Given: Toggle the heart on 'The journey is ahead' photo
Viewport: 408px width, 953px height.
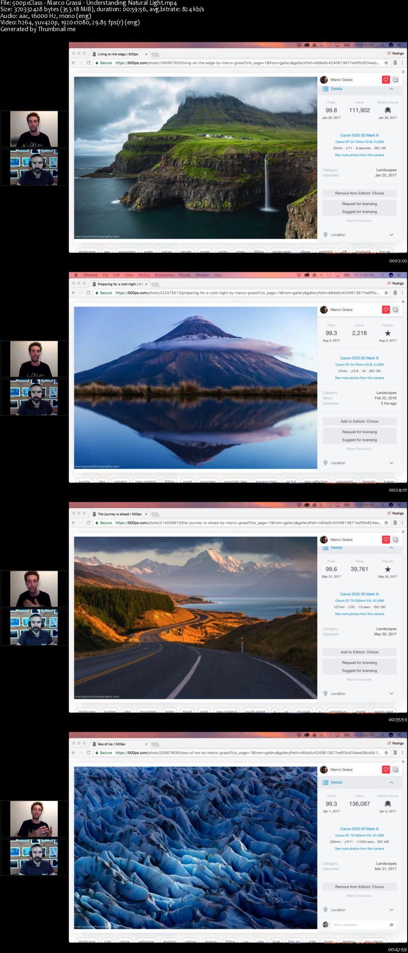Looking at the screenshot, I should [x=386, y=540].
